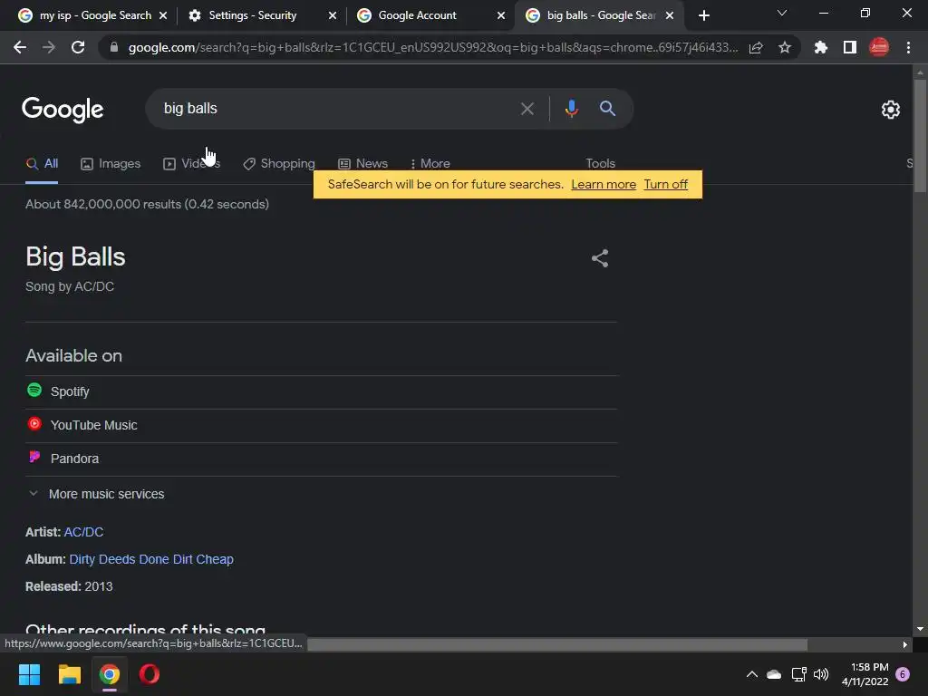
Task: Close the 'my isp' tab
Action: pyautogui.click(x=163, y=15)
